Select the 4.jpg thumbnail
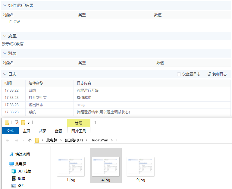Screen dimensions: 232x189 coord(105,167)
